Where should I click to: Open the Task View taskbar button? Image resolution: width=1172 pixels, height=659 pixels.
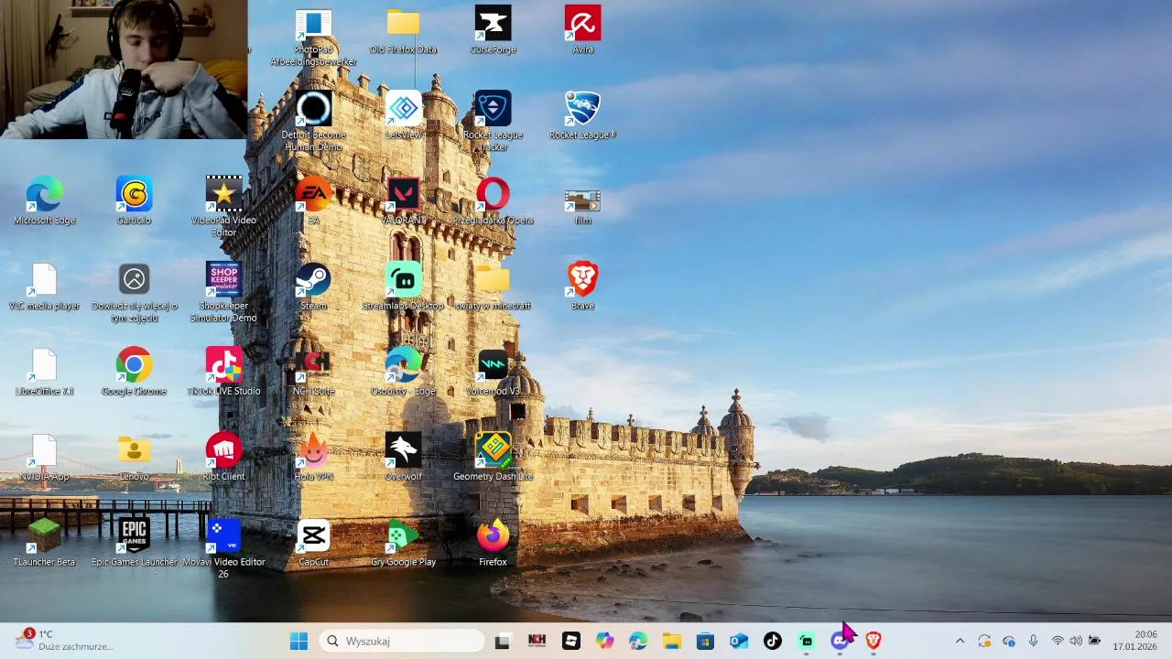pos(502,641)
